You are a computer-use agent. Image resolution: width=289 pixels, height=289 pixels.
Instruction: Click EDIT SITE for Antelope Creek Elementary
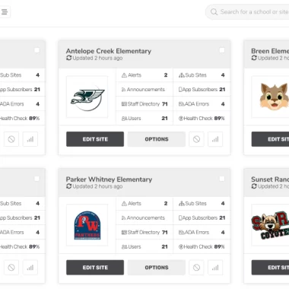pyautogui.click(x=95, y=139)
